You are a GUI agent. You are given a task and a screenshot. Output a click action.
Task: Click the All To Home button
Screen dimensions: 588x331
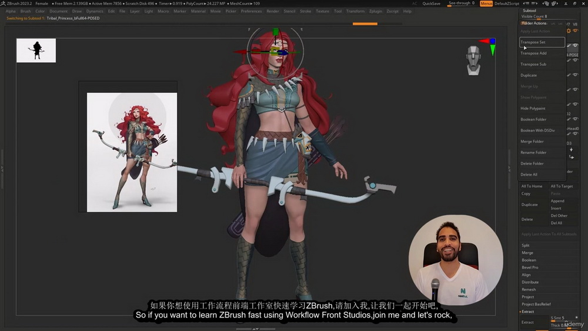(x=534, y=186)
